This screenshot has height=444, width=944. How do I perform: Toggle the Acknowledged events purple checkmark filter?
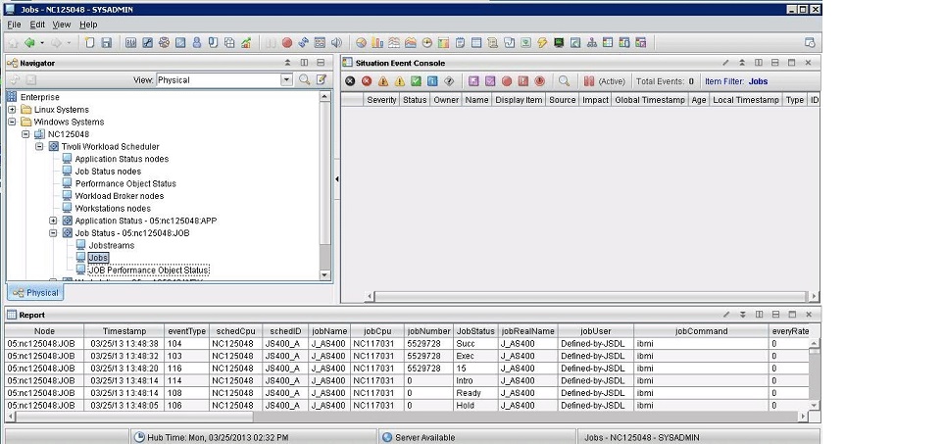tap(490, 81)
